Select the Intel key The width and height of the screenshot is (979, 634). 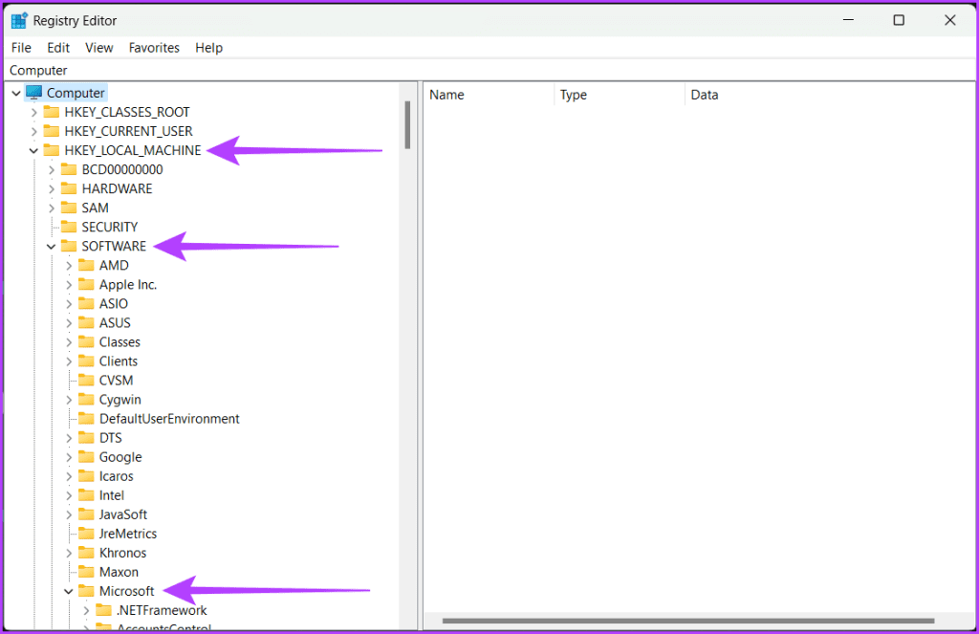pyautogui.click(x=111, y=495)
